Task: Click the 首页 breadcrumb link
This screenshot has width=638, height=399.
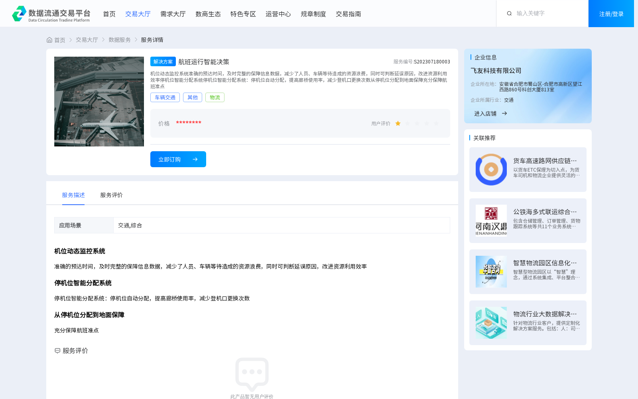Action: click(x=60, y=40)
